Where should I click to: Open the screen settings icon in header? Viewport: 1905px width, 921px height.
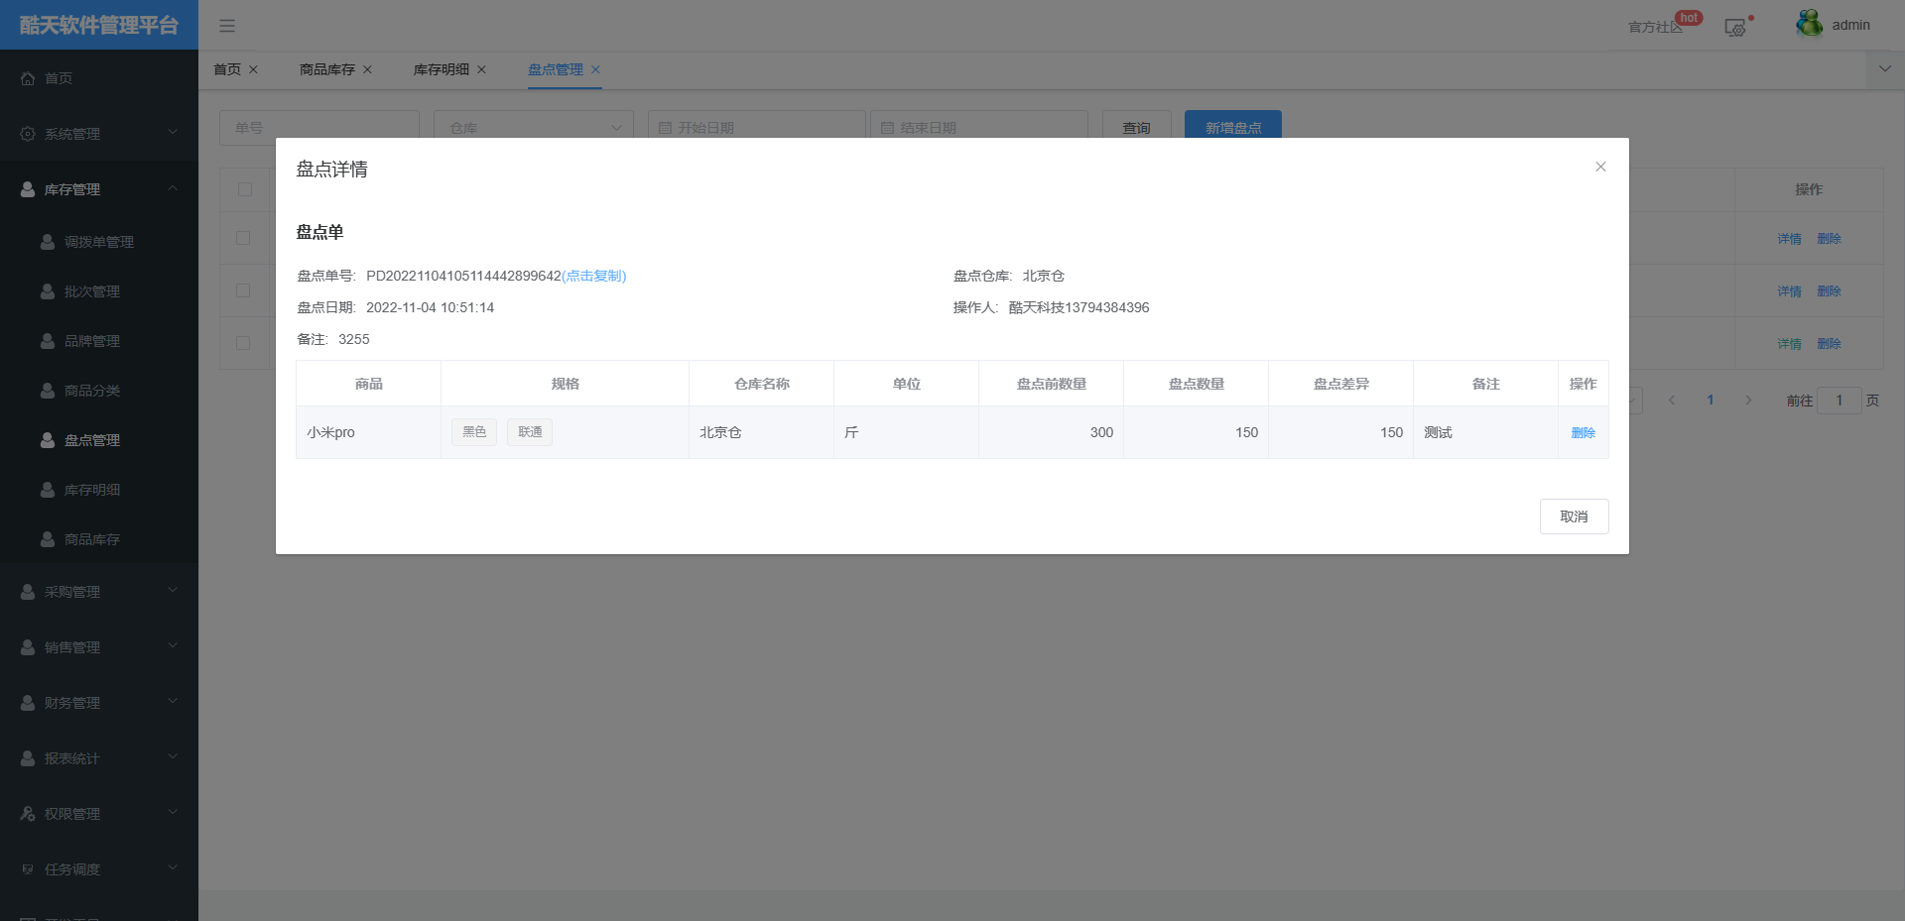coord(1734,28)
